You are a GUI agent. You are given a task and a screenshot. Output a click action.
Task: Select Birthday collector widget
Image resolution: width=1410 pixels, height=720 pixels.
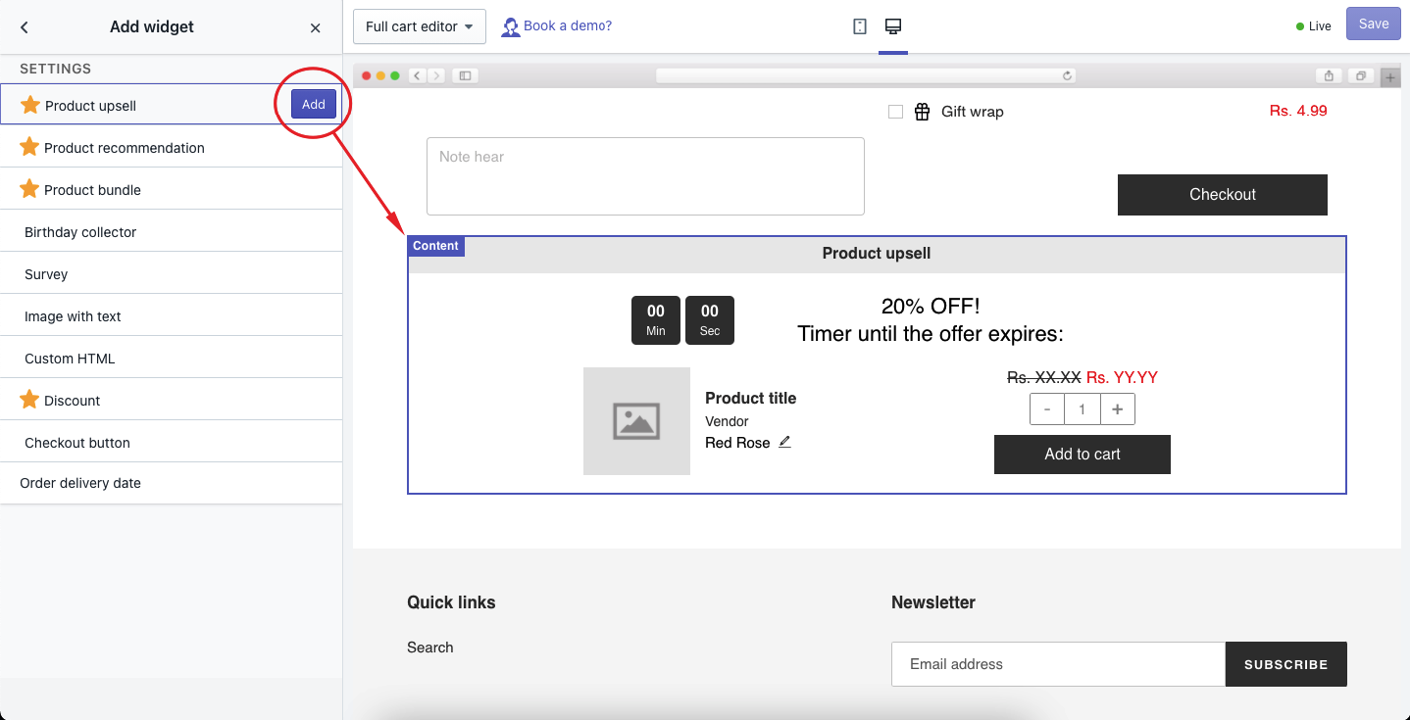point(172,231)
